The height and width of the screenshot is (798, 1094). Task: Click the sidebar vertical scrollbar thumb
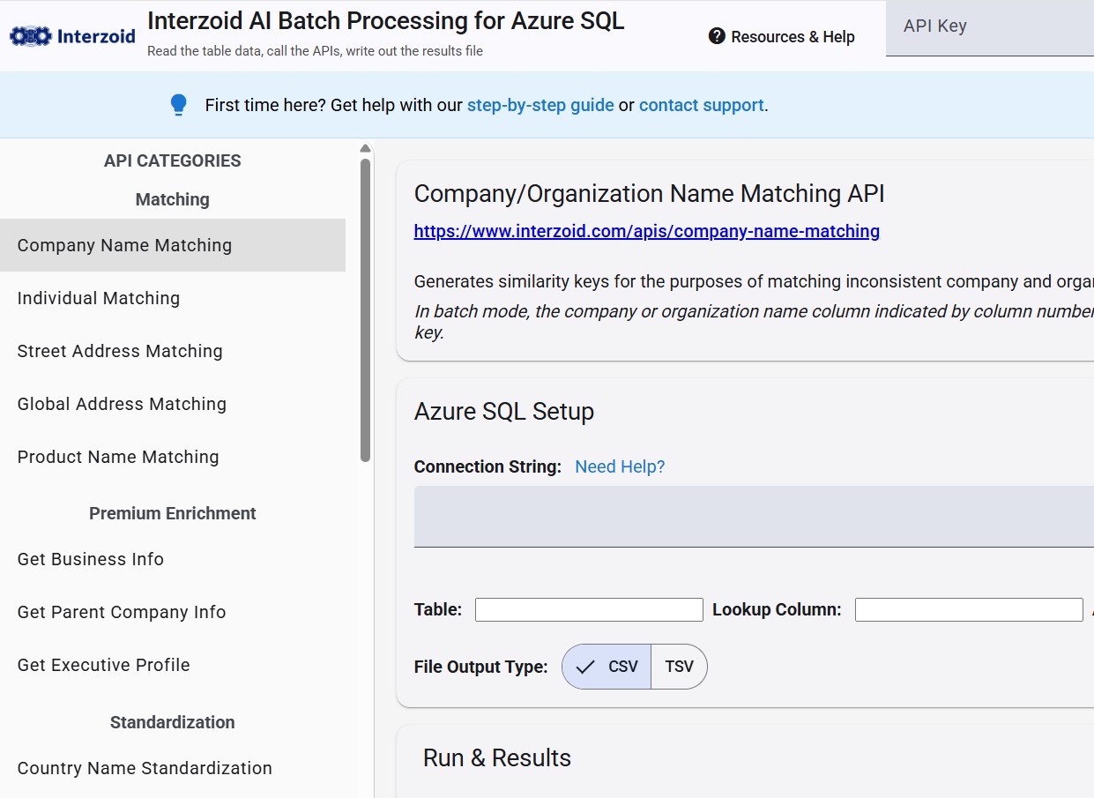click(366, 310)
